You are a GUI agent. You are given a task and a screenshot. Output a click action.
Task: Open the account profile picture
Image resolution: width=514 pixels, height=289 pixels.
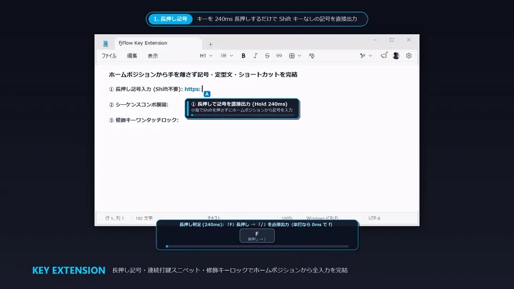(x=396, y=56)
